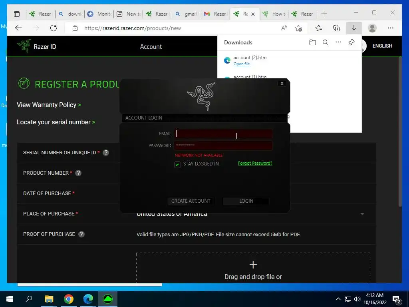Show hidden system tray icons

point(338,299)
